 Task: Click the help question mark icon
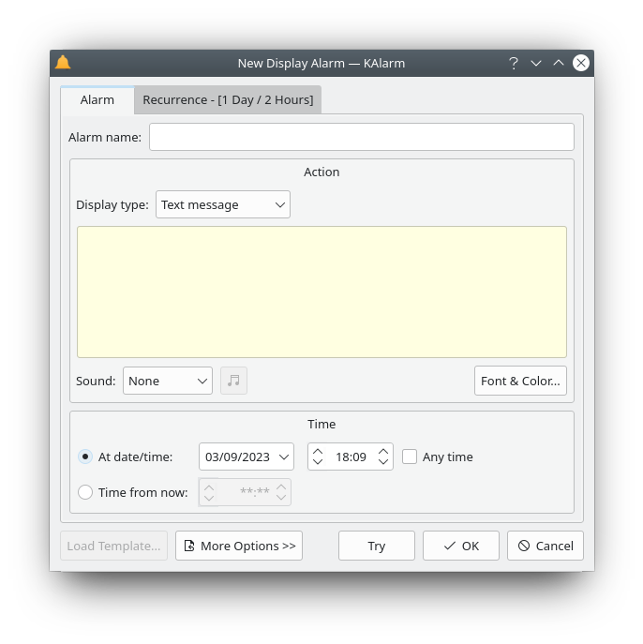514,63
